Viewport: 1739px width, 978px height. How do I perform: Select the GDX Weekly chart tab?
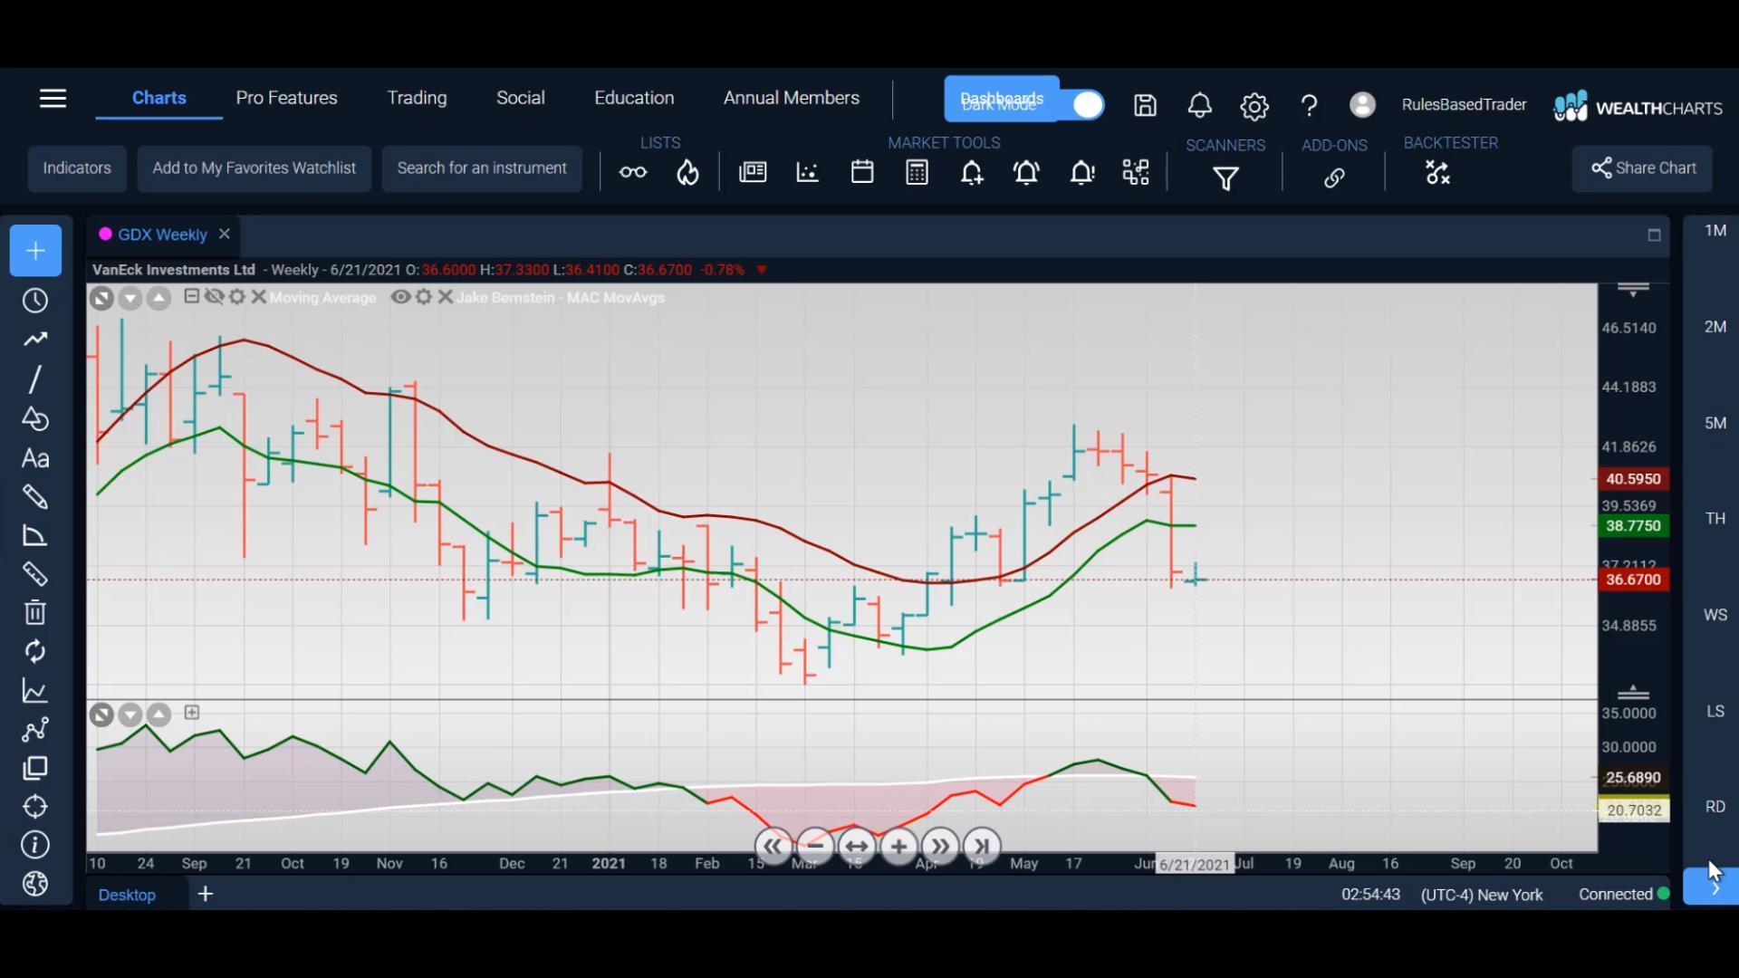tap(162, 235)
